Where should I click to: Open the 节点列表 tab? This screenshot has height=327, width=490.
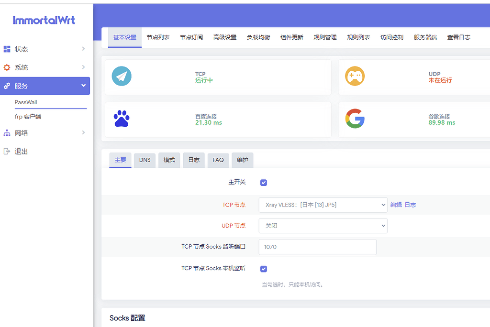pos(158,37)
